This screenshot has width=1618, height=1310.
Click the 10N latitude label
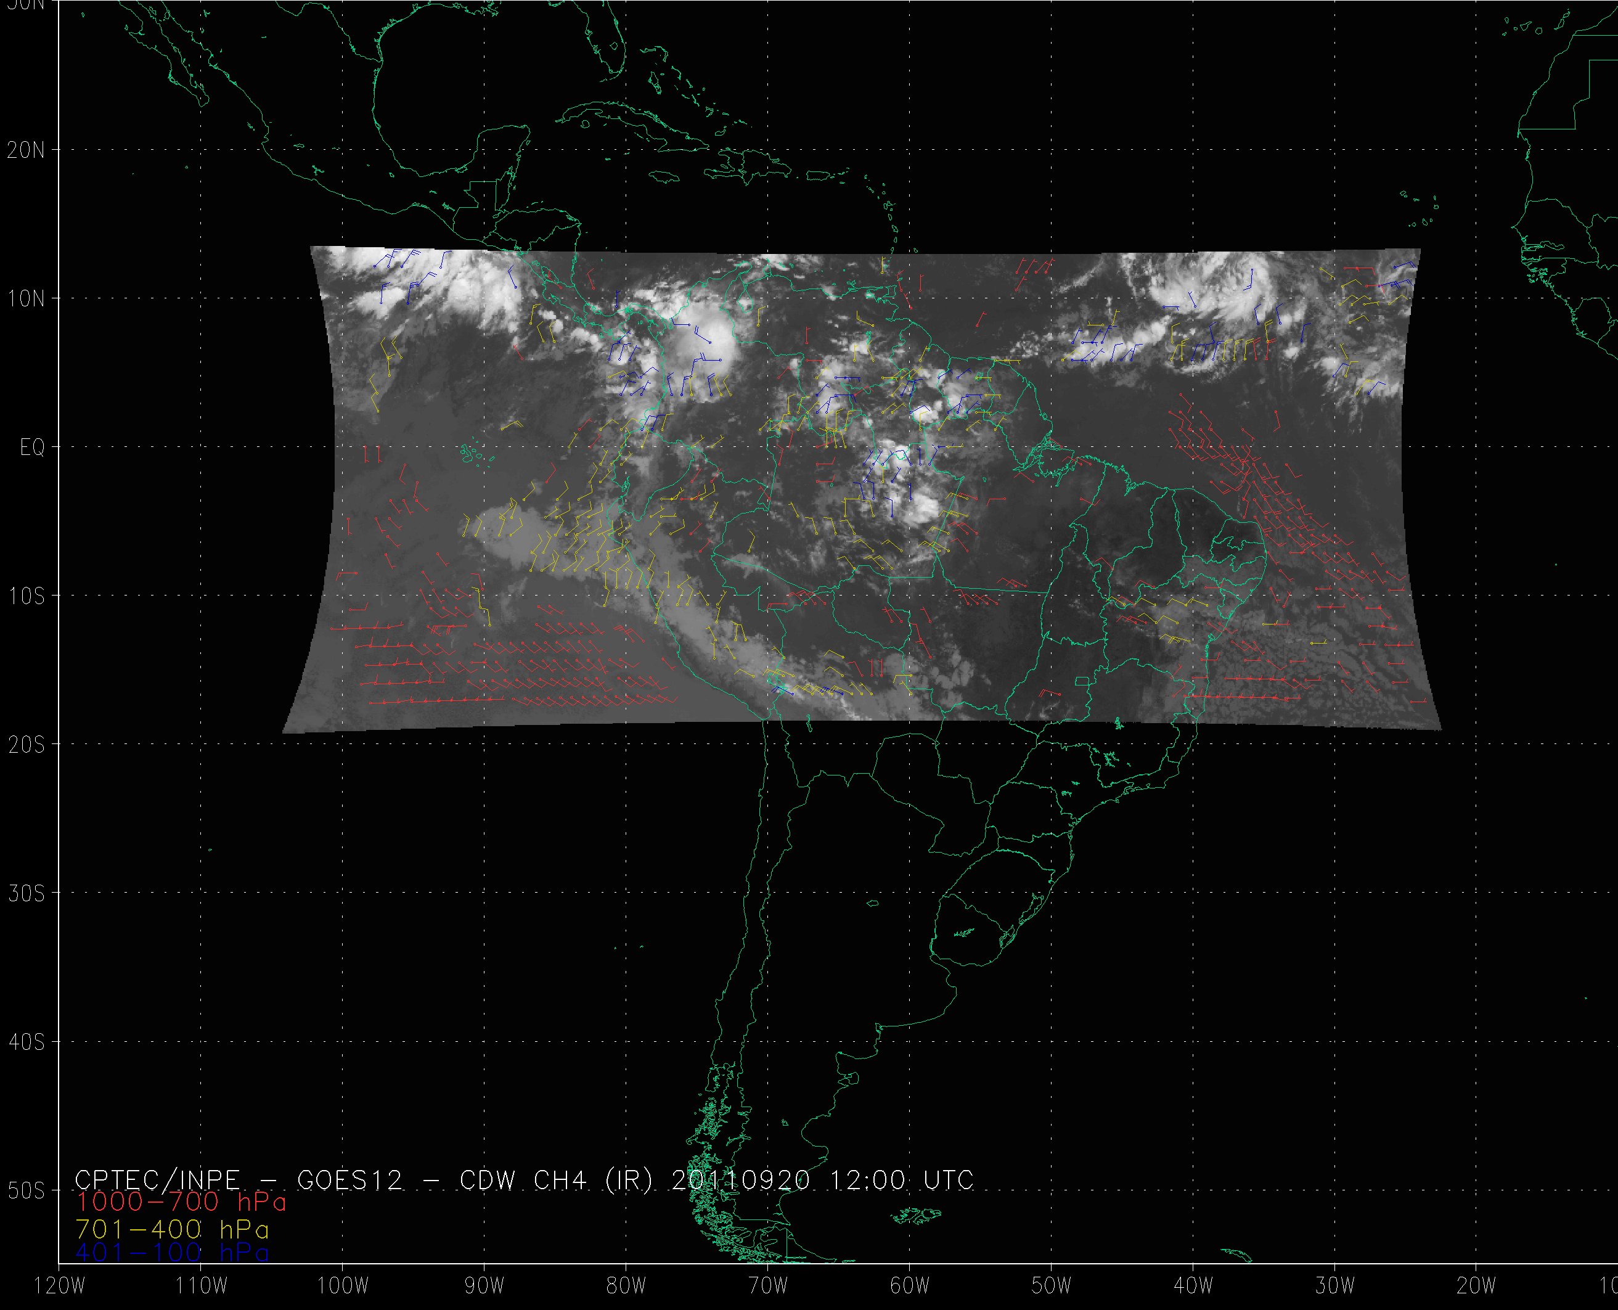pyautogui.click(x=27, y=299)
